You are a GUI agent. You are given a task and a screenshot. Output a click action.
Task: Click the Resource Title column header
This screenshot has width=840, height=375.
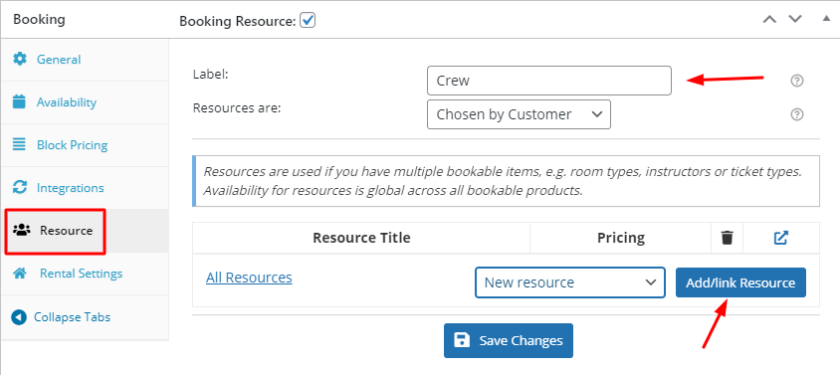pos(361,238)
